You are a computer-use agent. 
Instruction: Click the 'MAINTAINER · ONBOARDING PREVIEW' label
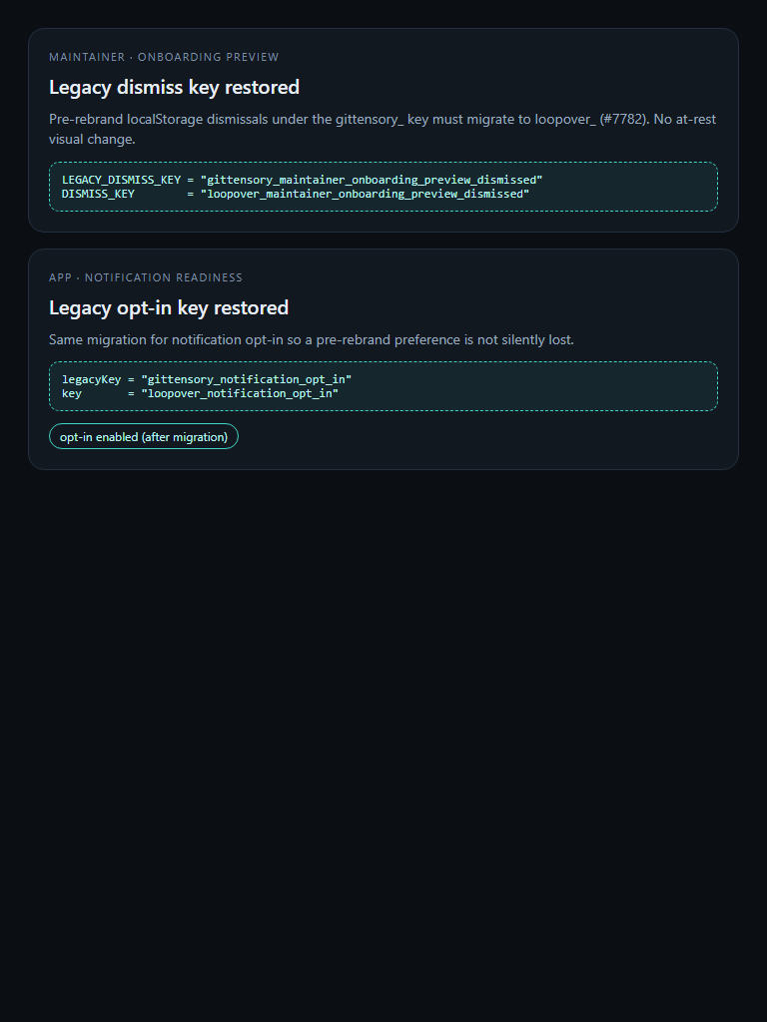[x=164, y=57]
